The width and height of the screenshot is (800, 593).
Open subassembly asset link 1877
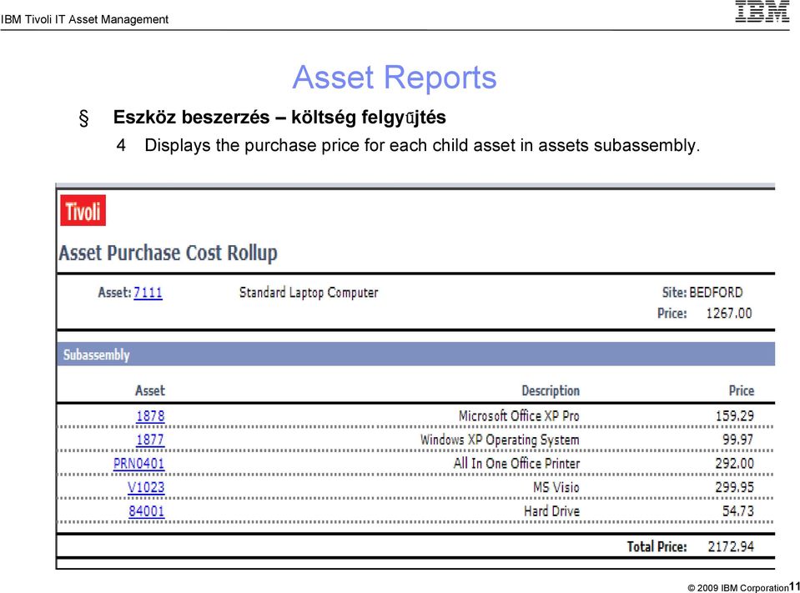click(x=150, y=440)
